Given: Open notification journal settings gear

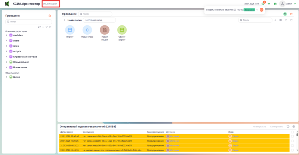Looking at the screenshot, I should [294, 127].
